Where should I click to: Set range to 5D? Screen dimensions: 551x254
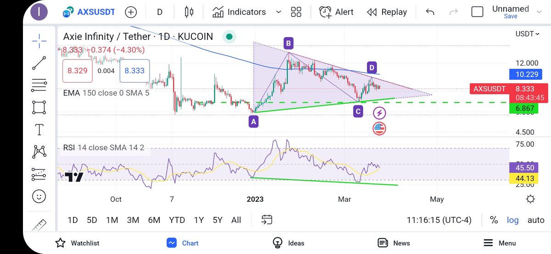pyautogui.click(x=92, y=220)
